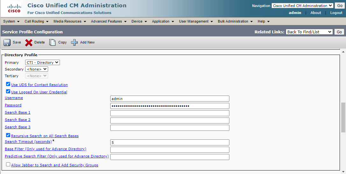This screenshot has height=174, width=346.
Task: Click the Search Base 1 input field
Action: (170, 113)
